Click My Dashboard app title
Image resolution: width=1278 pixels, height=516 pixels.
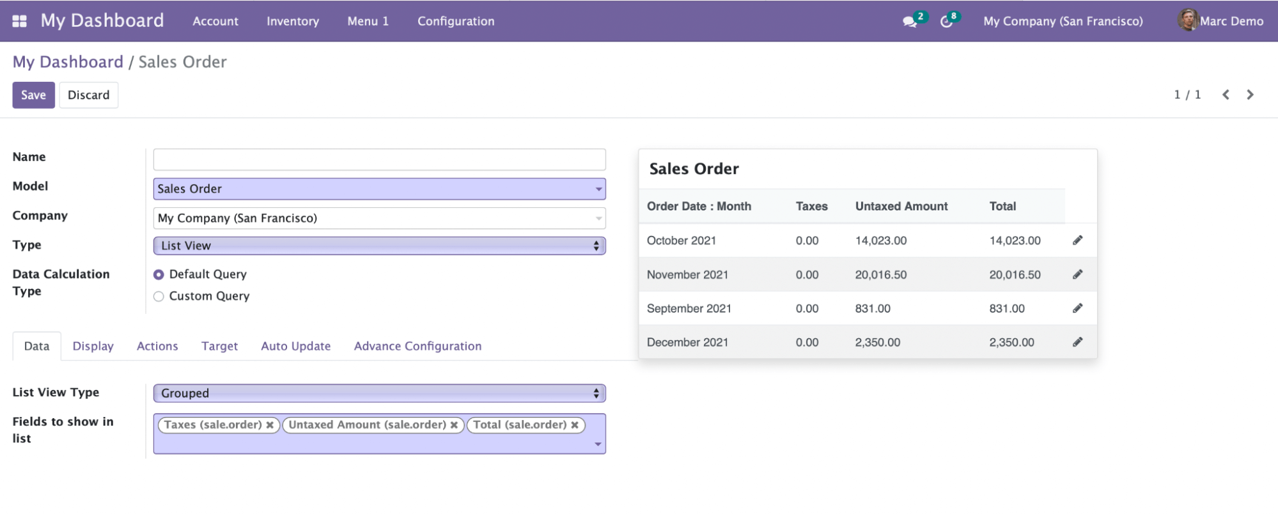(102, 20)
